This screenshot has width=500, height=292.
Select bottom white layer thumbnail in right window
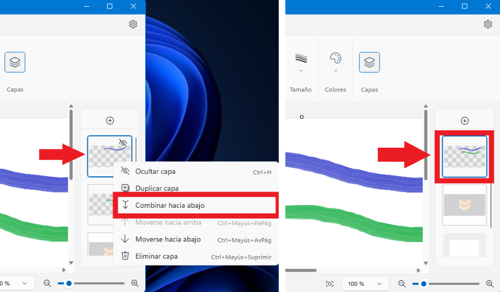[x=465, y=245]
